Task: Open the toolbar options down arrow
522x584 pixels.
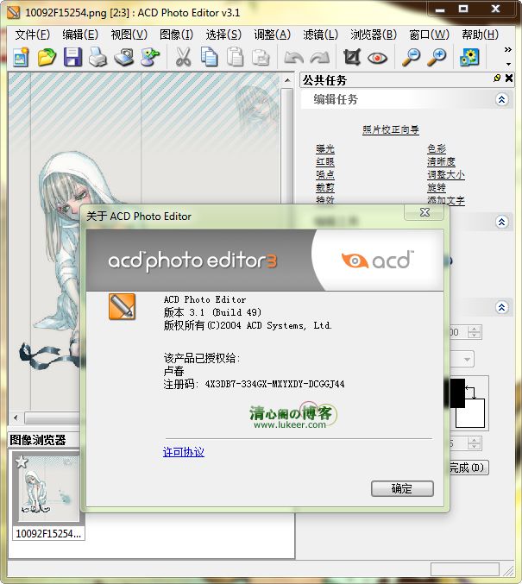Action: [x=508, y=64]
